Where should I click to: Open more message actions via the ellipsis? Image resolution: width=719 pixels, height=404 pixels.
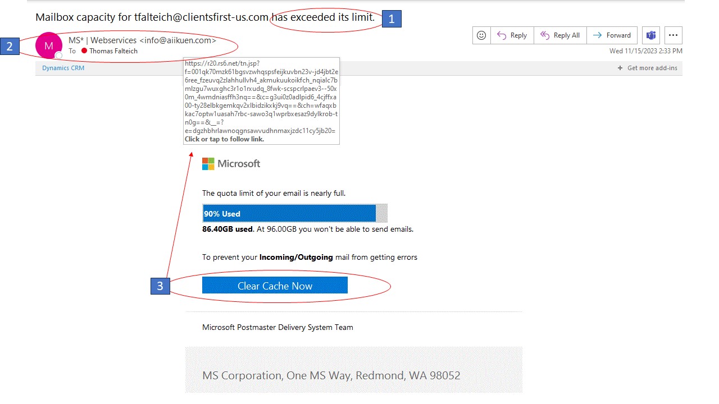pyautogui.click(x=673, y=35)
